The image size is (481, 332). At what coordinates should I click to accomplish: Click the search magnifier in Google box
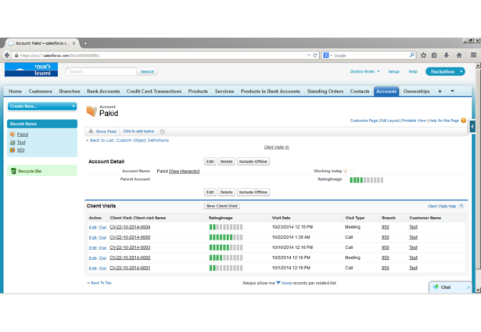click(x=411, y=56)
